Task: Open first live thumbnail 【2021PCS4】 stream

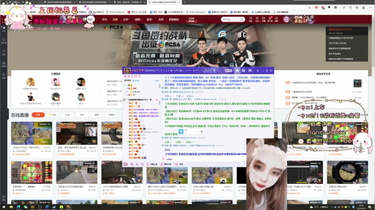Action: pyautogui.click(x=32, y=133)
